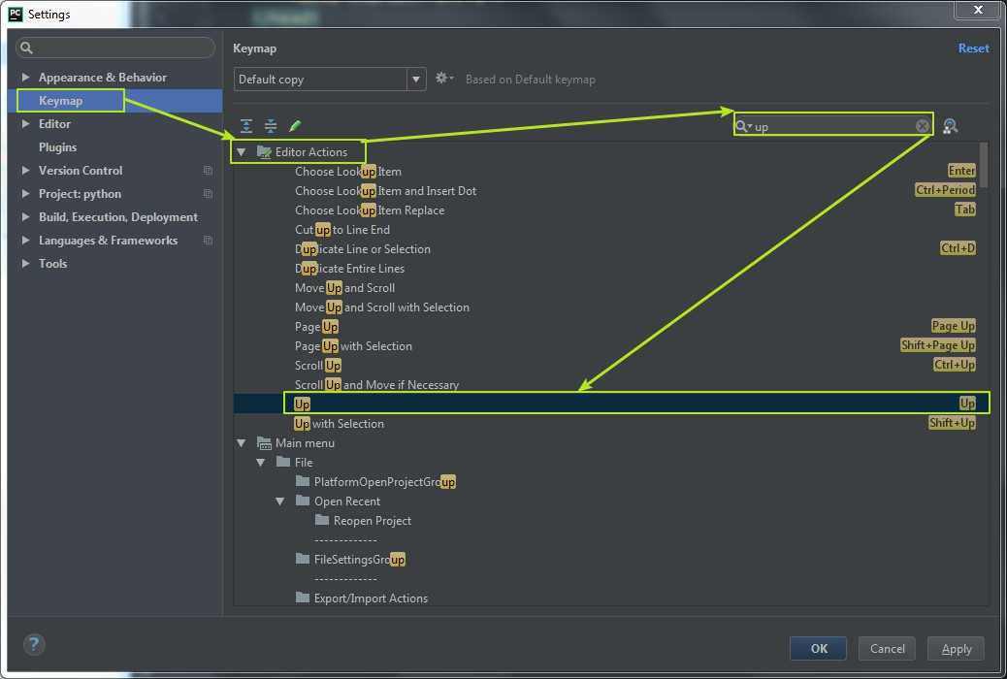Open the gear menu beside keymap dropdown

point(443,79)
